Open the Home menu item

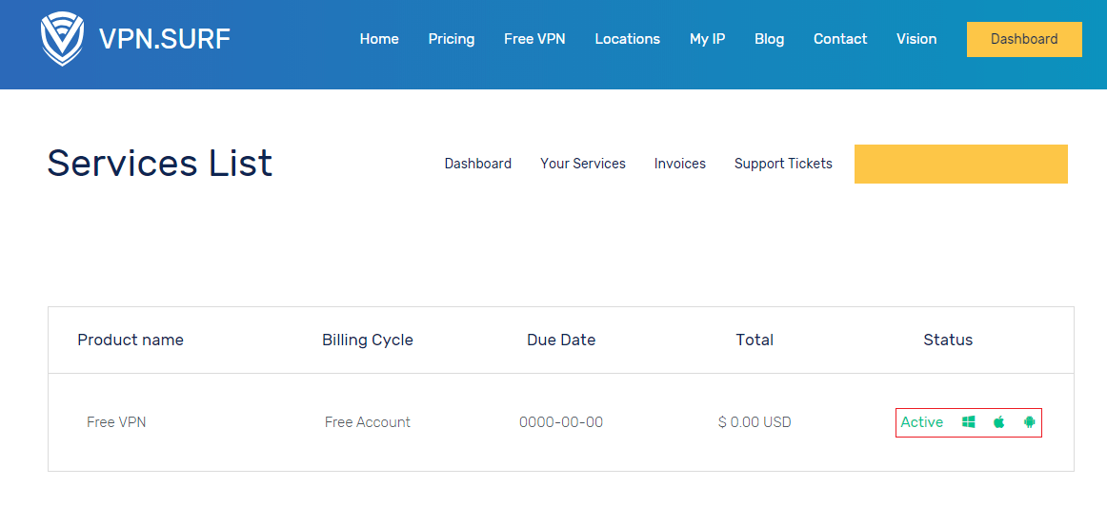(379, 39)
